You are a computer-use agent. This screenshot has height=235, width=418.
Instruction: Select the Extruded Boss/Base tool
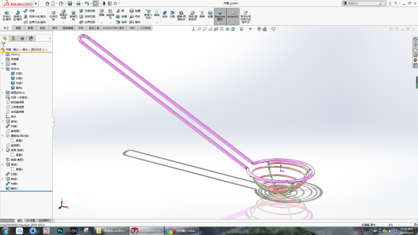click(x=6, y=15)
